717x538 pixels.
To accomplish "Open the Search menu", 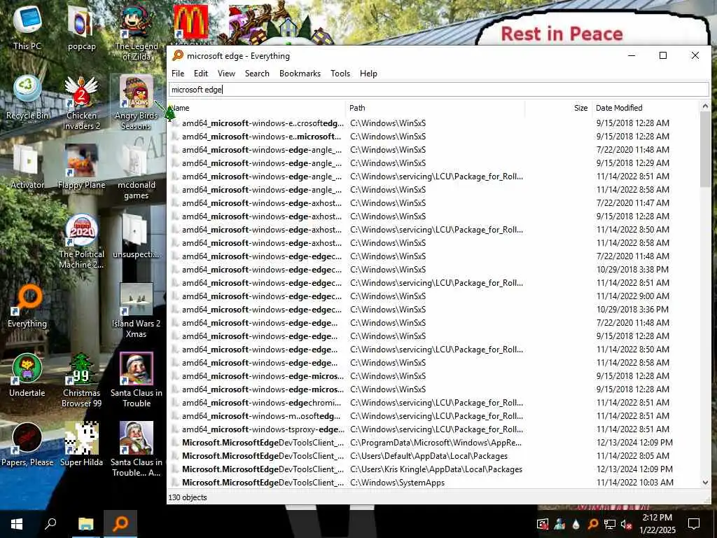I will (x=257, y=74).
